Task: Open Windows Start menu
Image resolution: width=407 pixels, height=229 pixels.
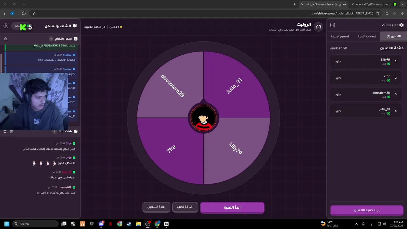Action: [x=7, y=224]
